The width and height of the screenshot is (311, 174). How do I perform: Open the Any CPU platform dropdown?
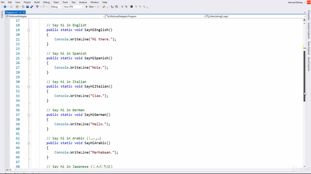point(74,7)
